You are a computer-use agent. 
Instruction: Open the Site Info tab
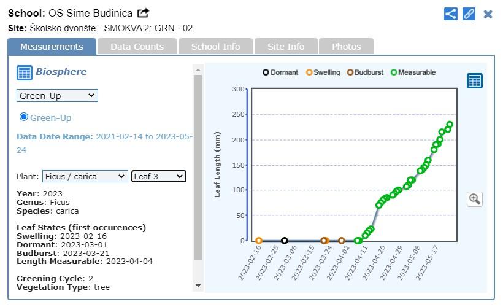tap(286, 47)
